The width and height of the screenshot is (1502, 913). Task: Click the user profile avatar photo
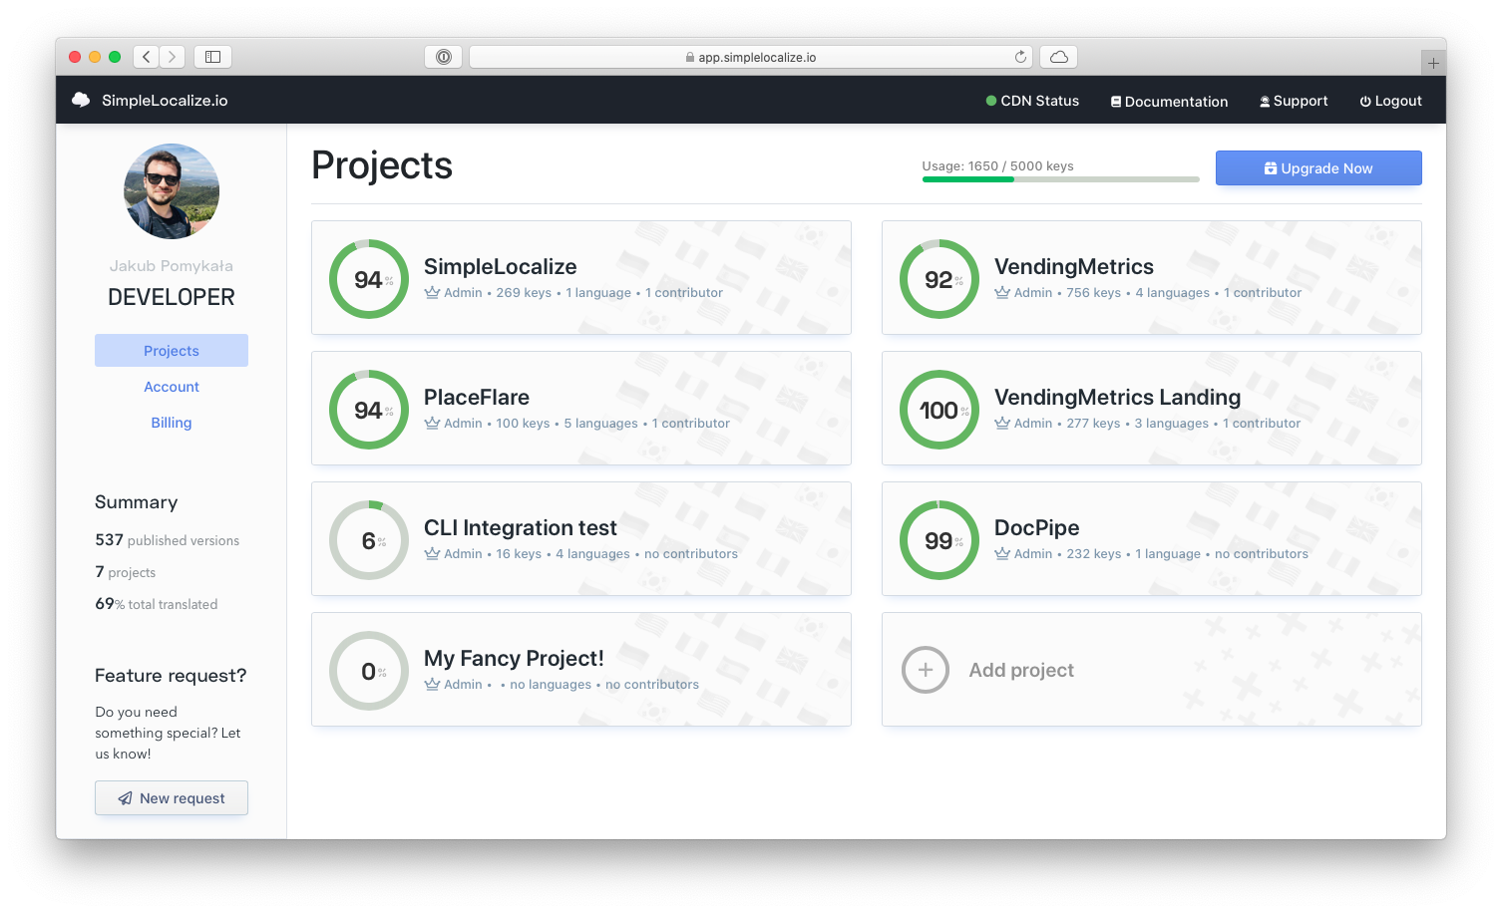pyautogui.click(x=172, y=191)
